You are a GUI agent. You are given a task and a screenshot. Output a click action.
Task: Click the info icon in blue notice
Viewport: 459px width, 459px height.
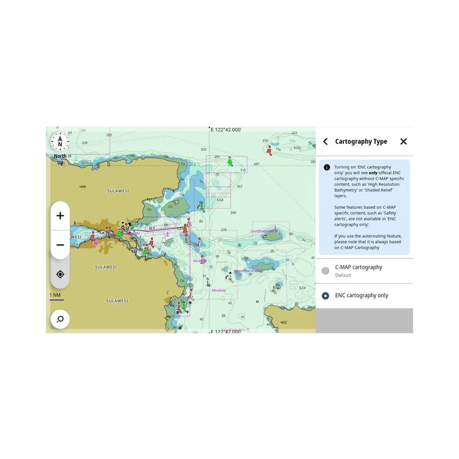click(327, 168)
